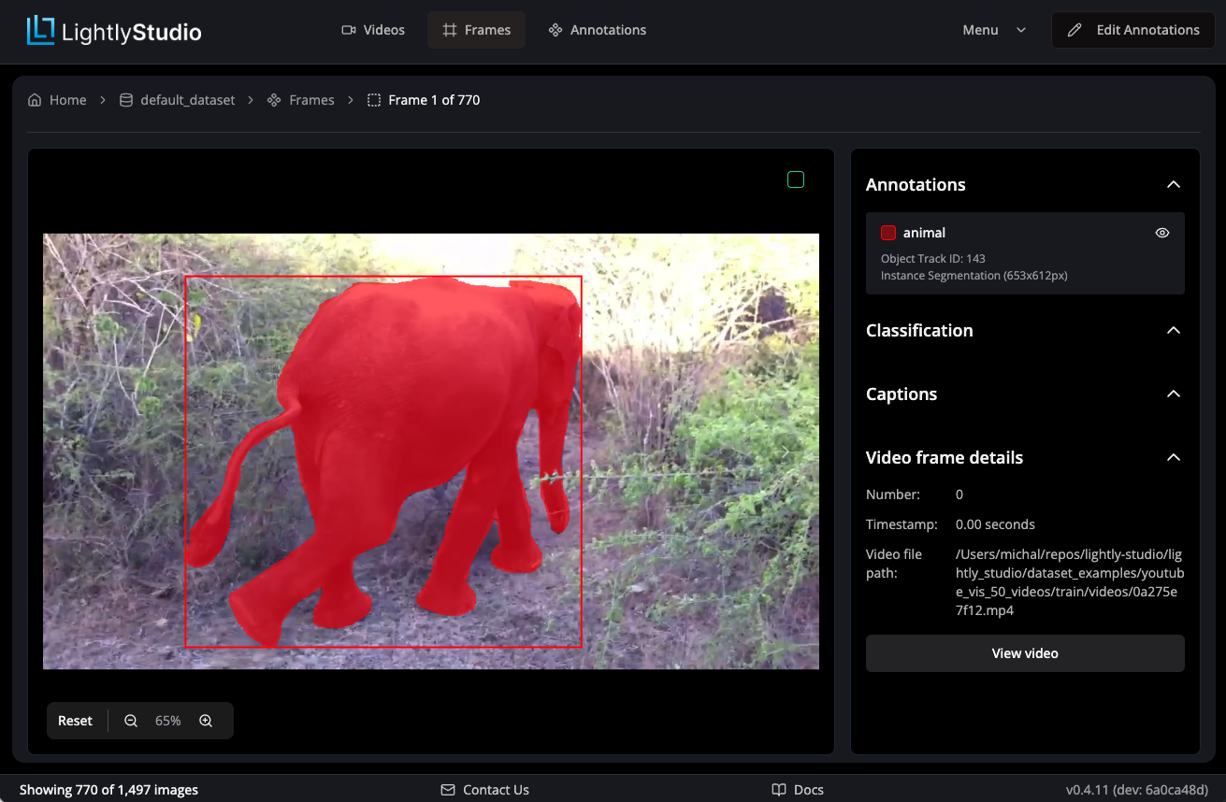Screen dimensions: 1226x802
Task: Click the video file path text
Action: (1070, 582)
